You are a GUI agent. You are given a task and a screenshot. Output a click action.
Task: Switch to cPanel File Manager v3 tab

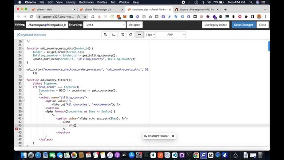[x=102, y=9]
